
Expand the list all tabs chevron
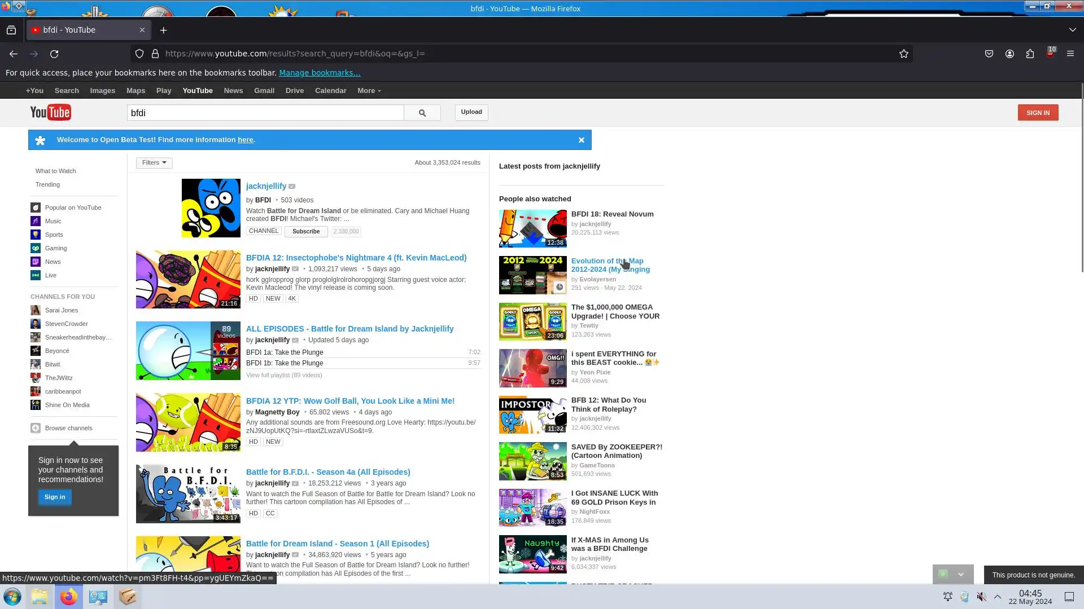1072,30
